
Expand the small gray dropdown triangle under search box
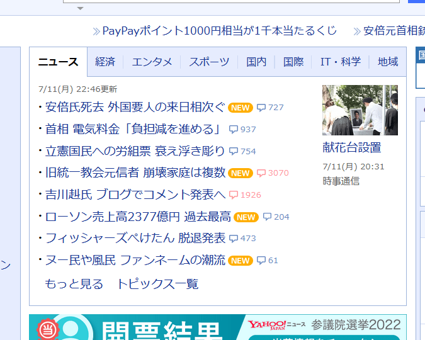80,8
